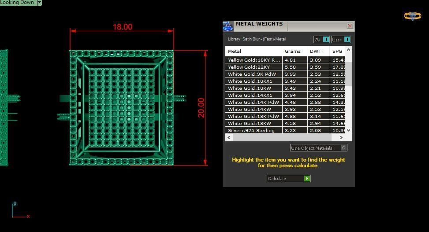Click grams value 5.58 for 22KY

290,67
